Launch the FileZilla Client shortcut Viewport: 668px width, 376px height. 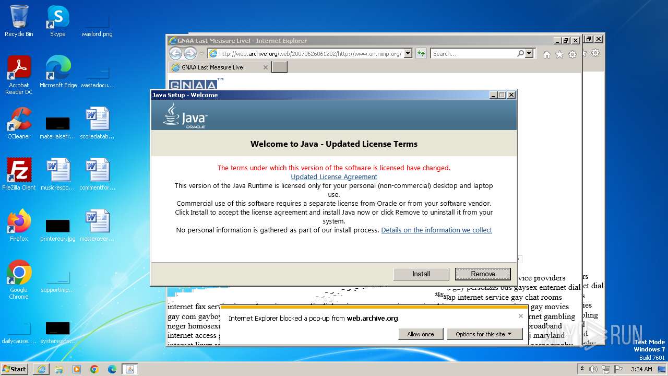(x=19, y=174)
